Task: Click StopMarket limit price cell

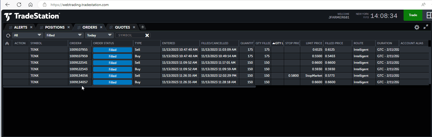Action: pos(312,76)
